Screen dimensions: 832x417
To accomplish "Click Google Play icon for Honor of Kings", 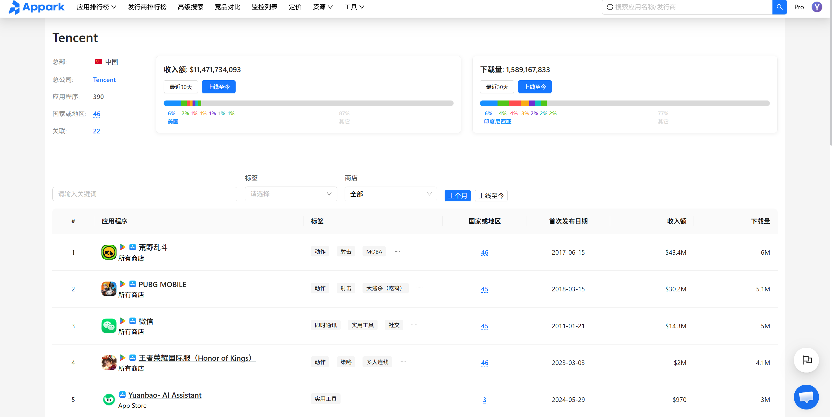I will tap(122, 358).
